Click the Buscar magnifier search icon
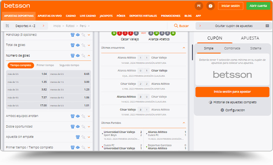The height and width of the screenshot is (165, 273). (x=176, y=26)
